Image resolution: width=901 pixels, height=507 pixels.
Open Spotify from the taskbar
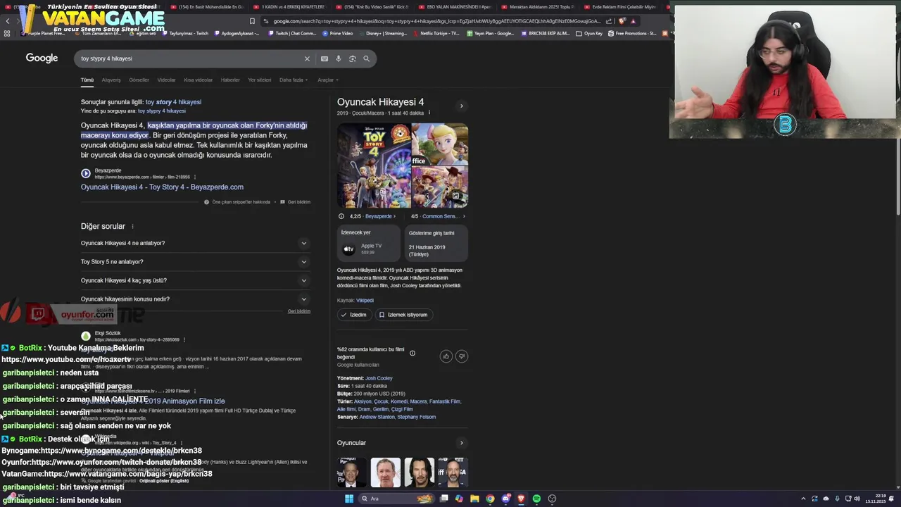pyautogui.click(x=536, y=499)
